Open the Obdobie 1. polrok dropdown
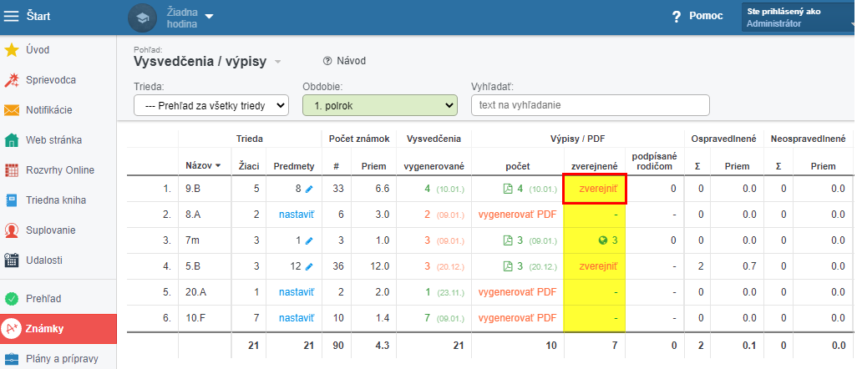Screen dimensions: 857x369 point(380,105)
